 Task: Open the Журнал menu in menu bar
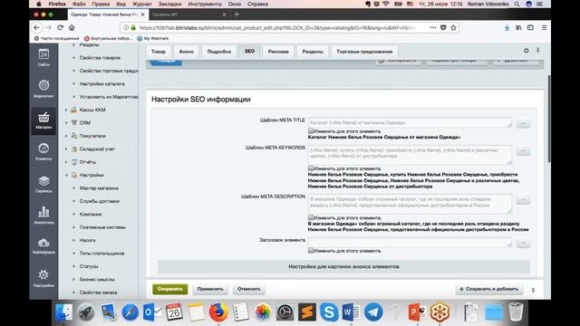[141, 4]
